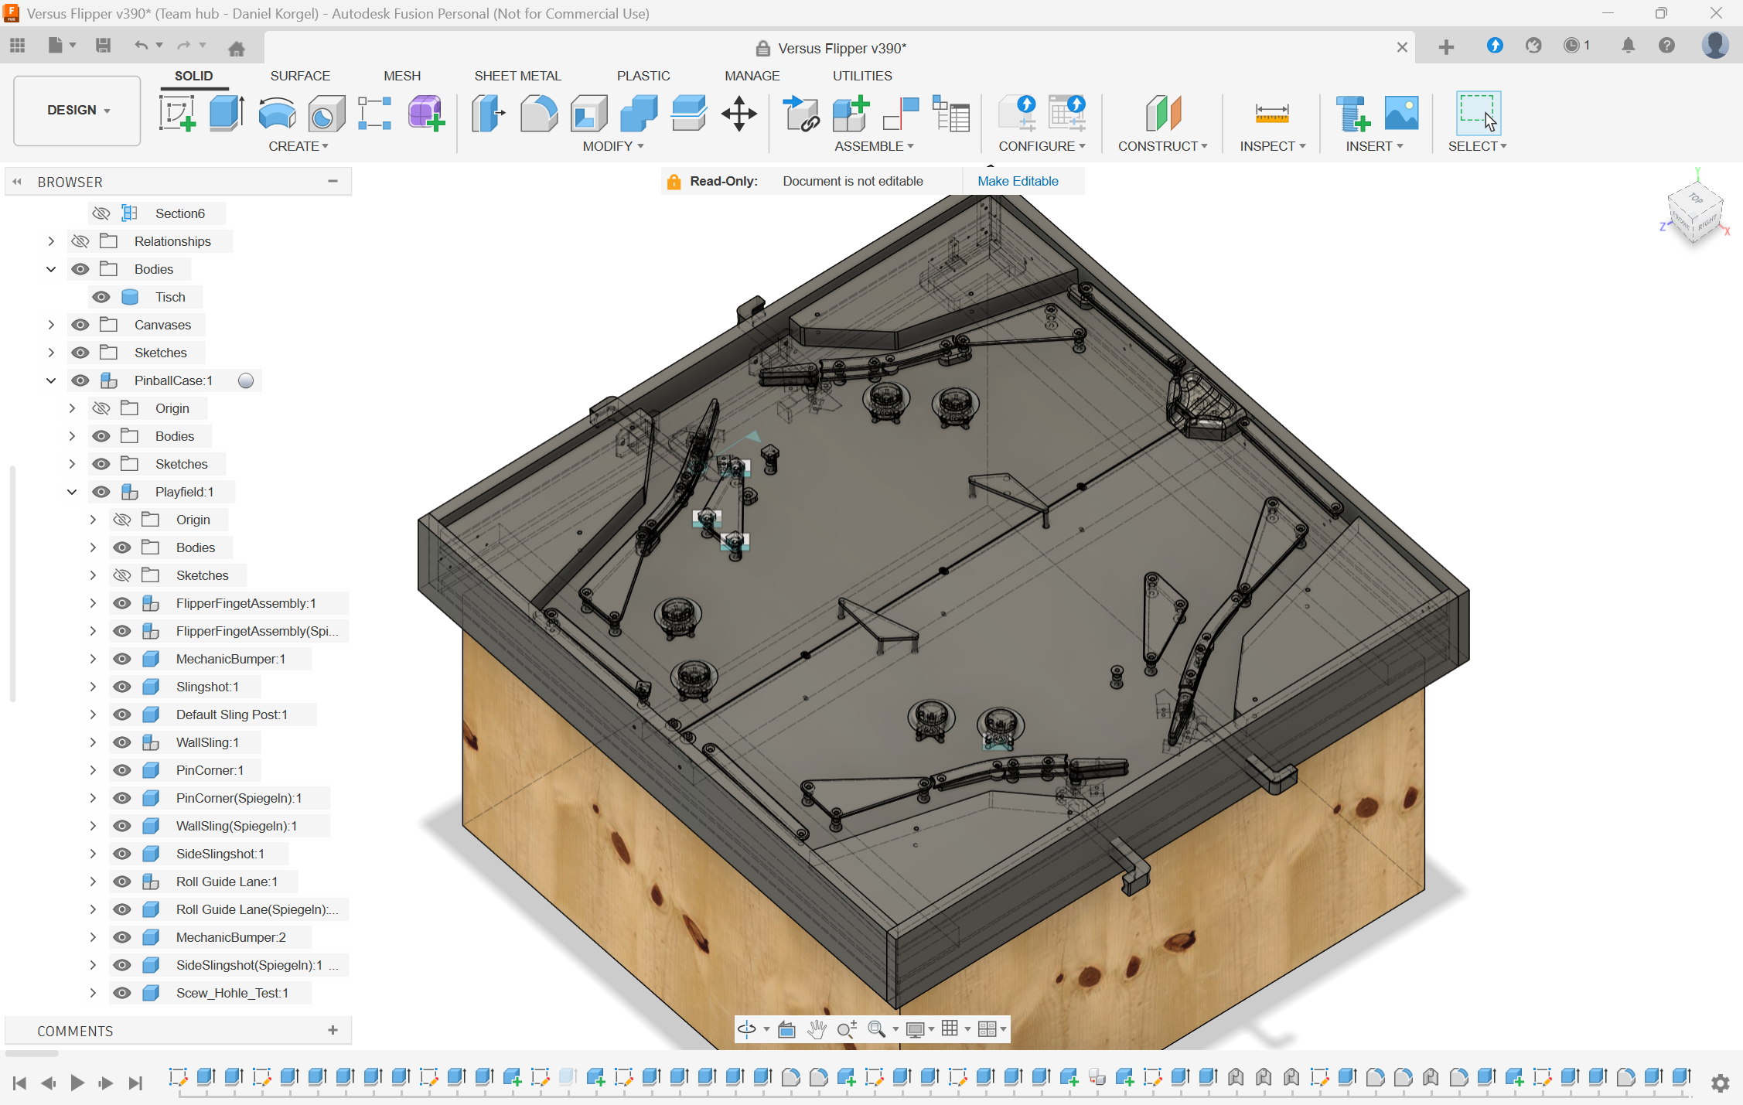Open the SHEET METAL tab
The image size is (1743, 1105).
517,76
